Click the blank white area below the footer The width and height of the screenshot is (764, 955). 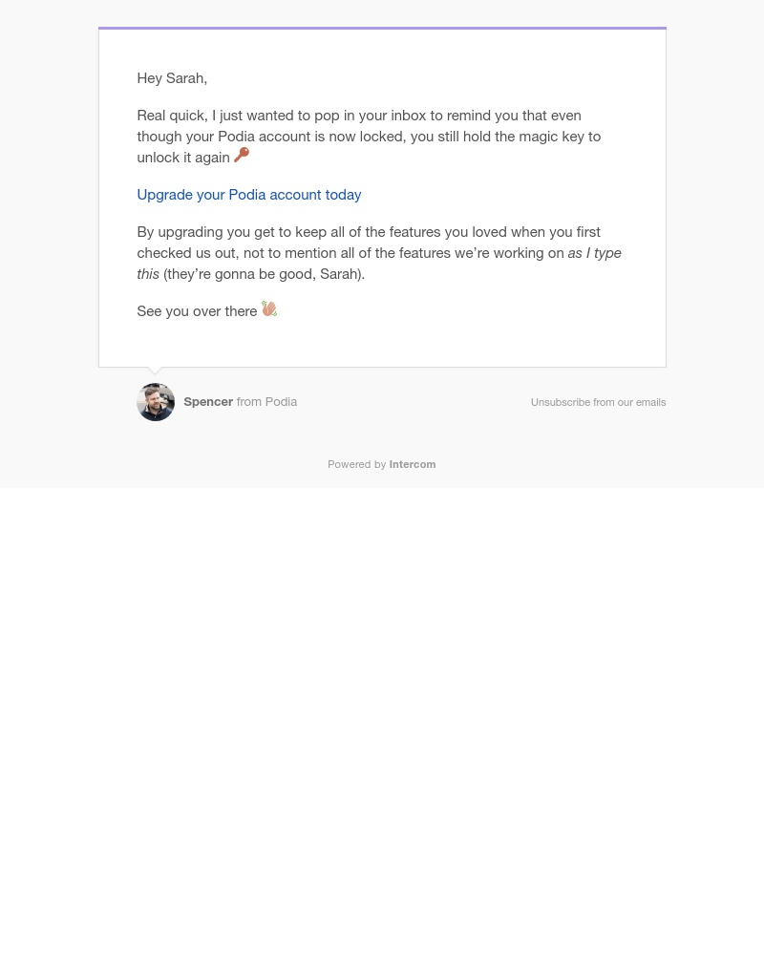[382, 719]
